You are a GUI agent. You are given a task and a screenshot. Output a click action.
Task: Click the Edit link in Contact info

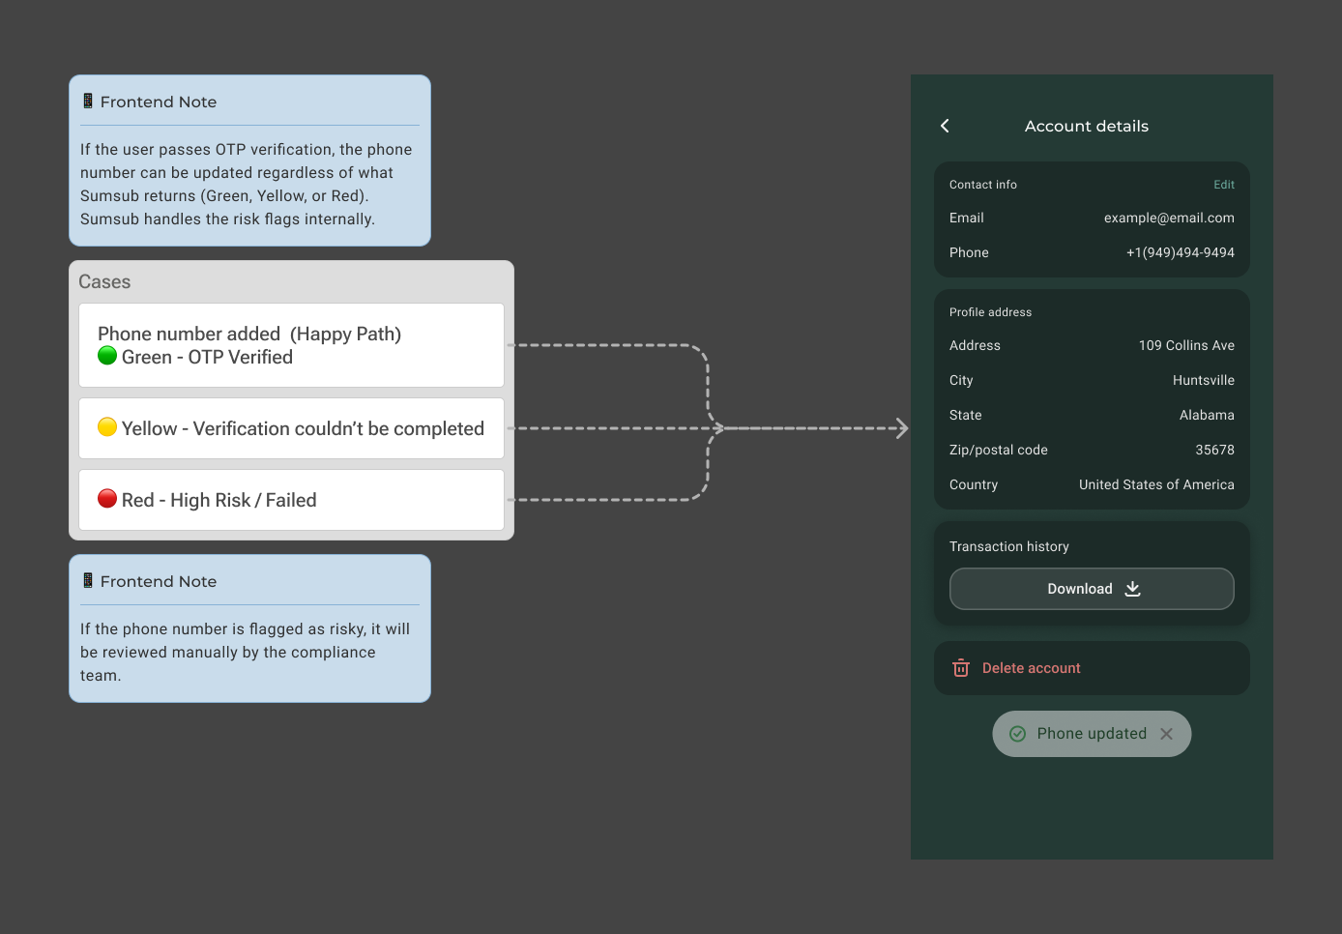(1224, 185)
